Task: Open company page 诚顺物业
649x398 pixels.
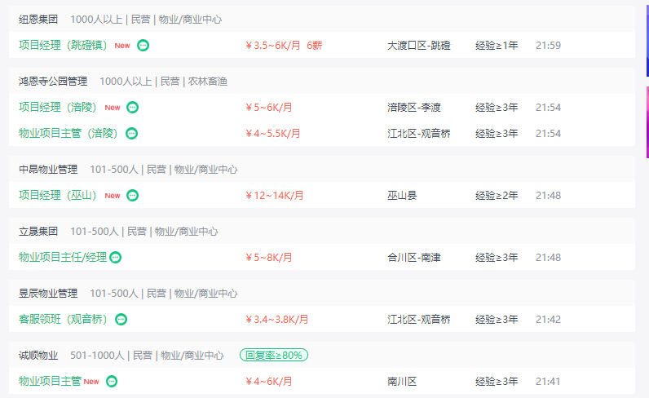Action: [x=38, y=356]
